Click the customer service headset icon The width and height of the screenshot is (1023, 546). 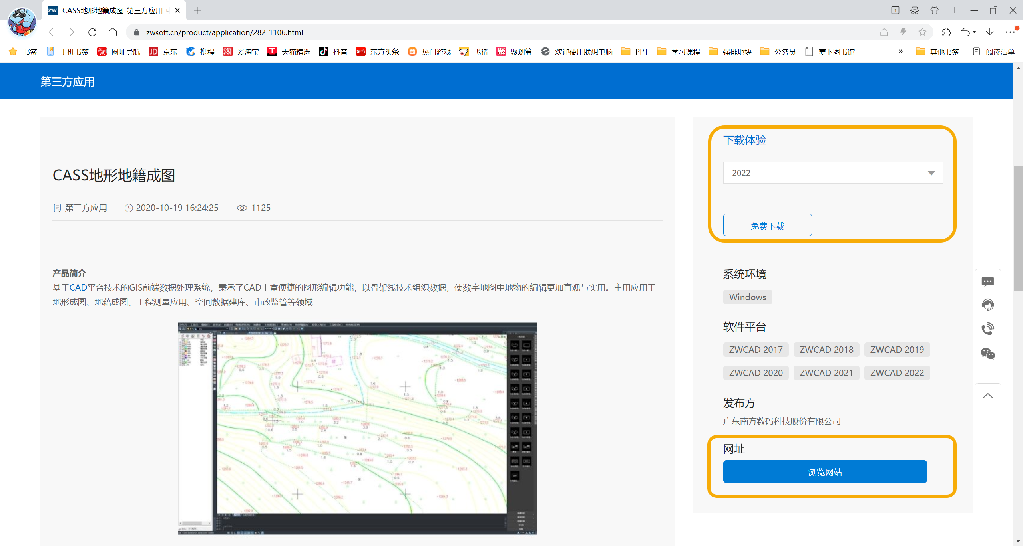tap(988, 305)
